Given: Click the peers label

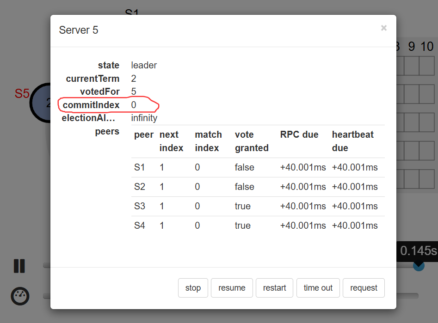Looking at the screenshot, I should (107, 131).
